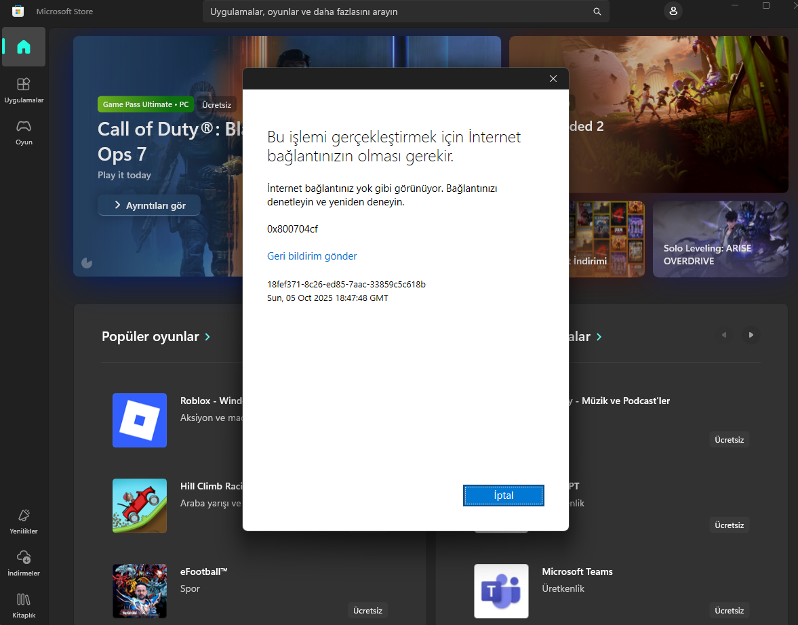
Task: Click the carousel progress indicator icon
Action: coord(87,262)
